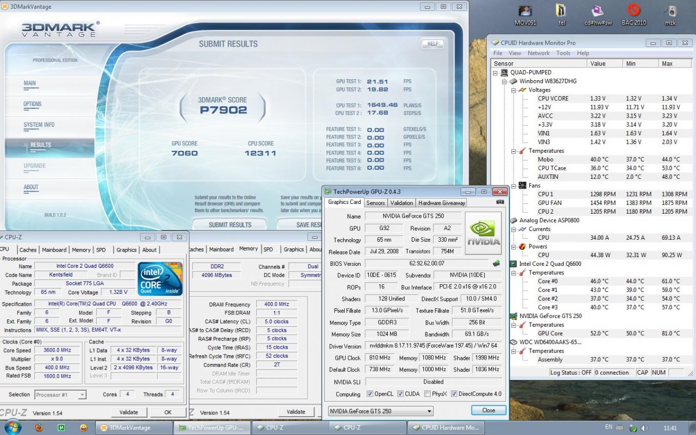Click SUBMIT RESULTS button in 3DMark Vantage

(230, 224)
